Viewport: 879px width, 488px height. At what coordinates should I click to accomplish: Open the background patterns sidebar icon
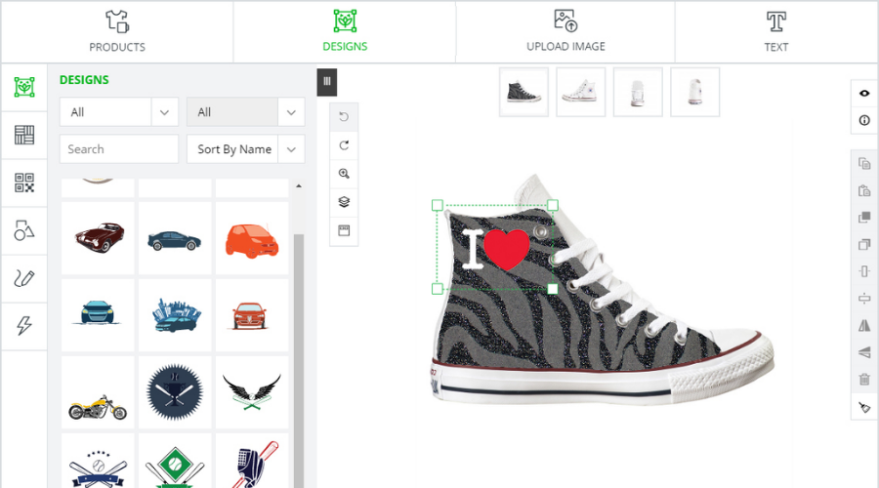[24, 135]
